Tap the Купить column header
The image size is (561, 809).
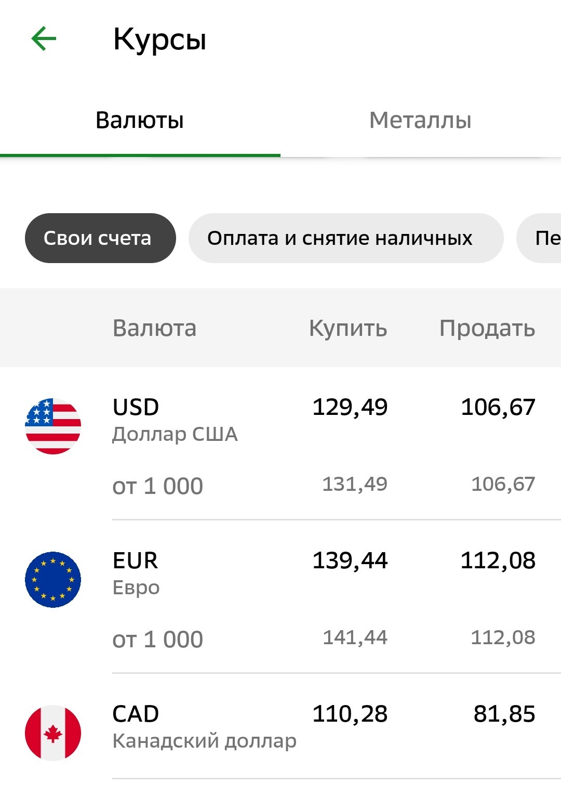[x=348, y=329]
